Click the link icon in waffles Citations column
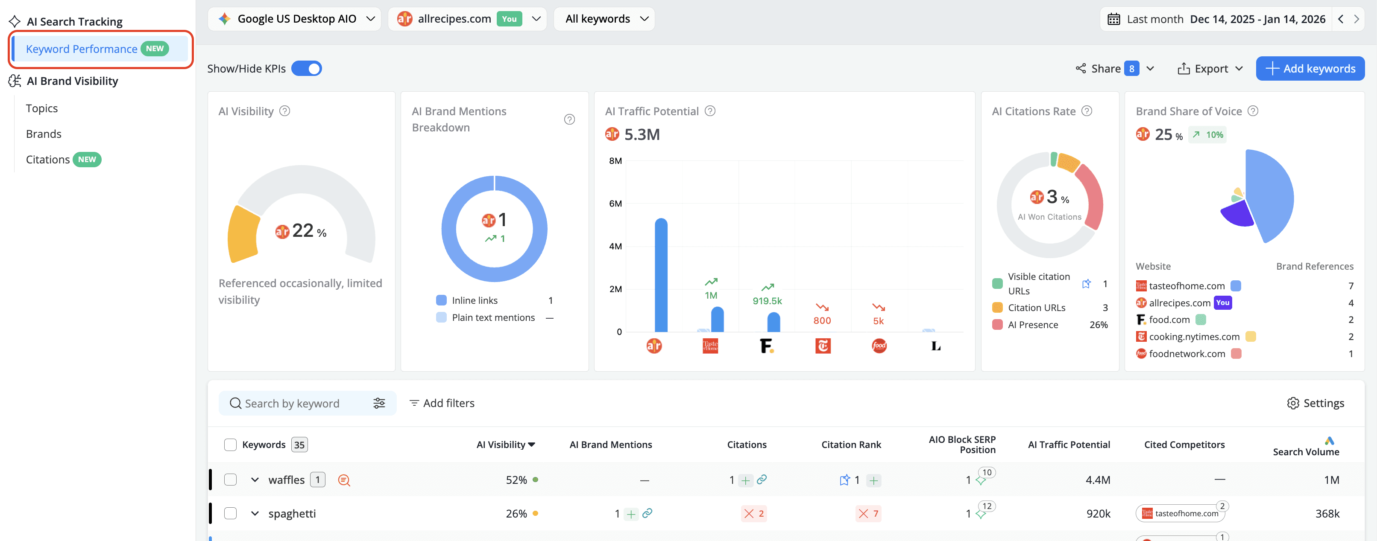Image resolution: width=1377 pixels, height=541 pixels. [761, 480]
